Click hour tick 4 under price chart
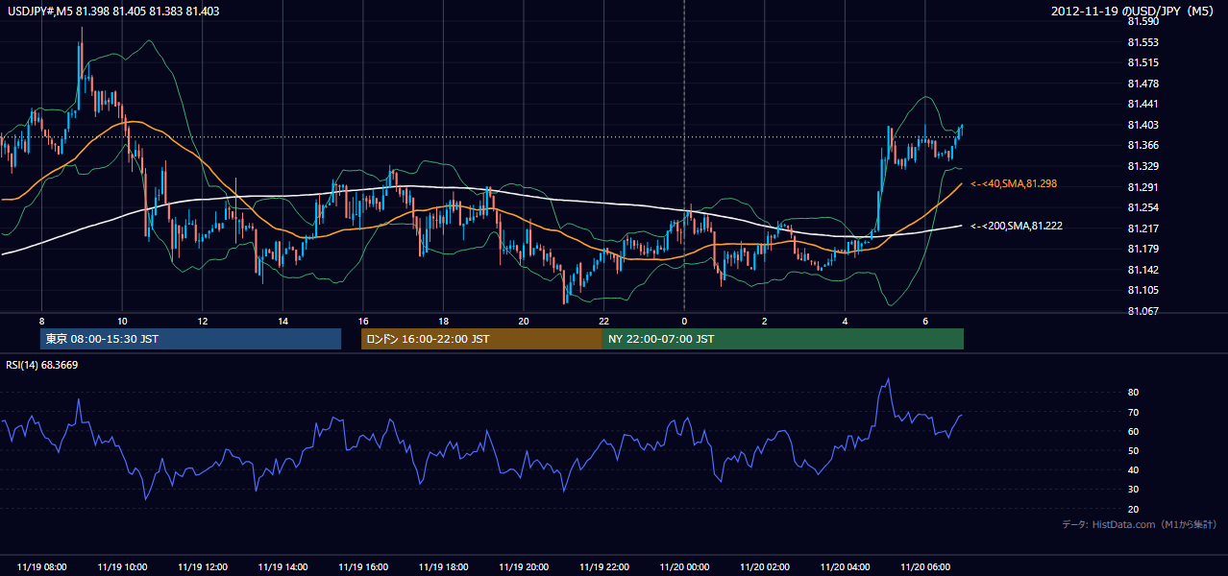The image size is (1228, 576). click(x=845, y=321)
